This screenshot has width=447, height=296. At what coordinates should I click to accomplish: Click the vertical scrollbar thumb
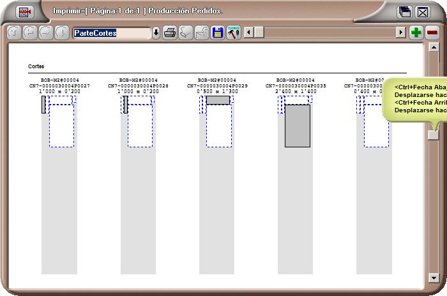pos(434,134)
